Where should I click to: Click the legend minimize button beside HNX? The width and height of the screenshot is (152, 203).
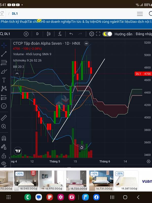pyautogui.click(x=86, y=43)
